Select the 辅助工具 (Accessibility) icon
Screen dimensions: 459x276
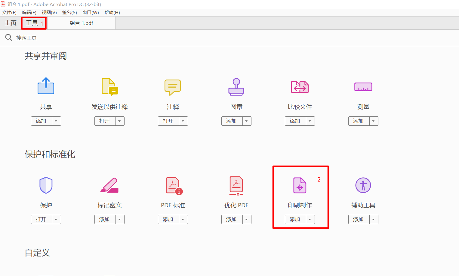[x=363, y=185]
